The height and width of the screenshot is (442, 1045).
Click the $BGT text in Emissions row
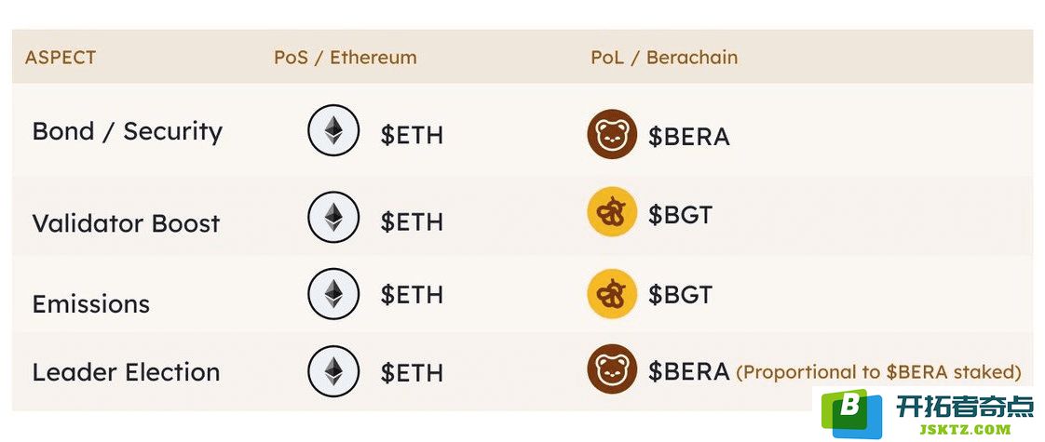point(680,294)
